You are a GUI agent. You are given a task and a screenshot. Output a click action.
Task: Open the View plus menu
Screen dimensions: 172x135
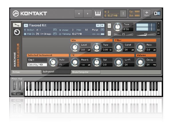147,14
